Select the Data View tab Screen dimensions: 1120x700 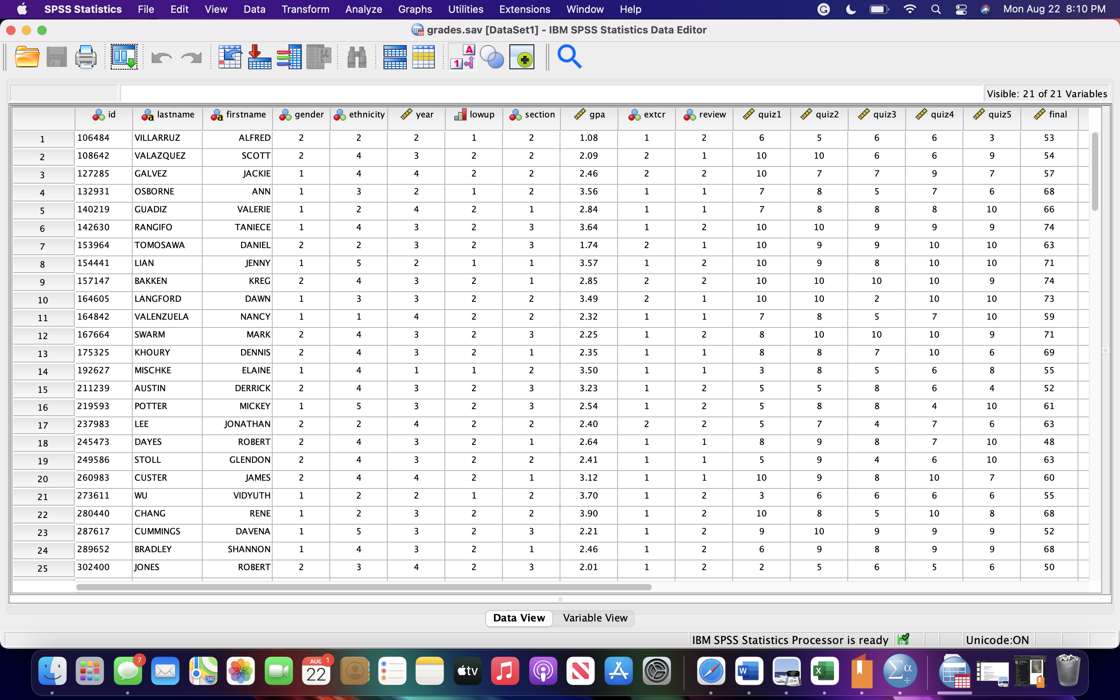pos(518,618)
